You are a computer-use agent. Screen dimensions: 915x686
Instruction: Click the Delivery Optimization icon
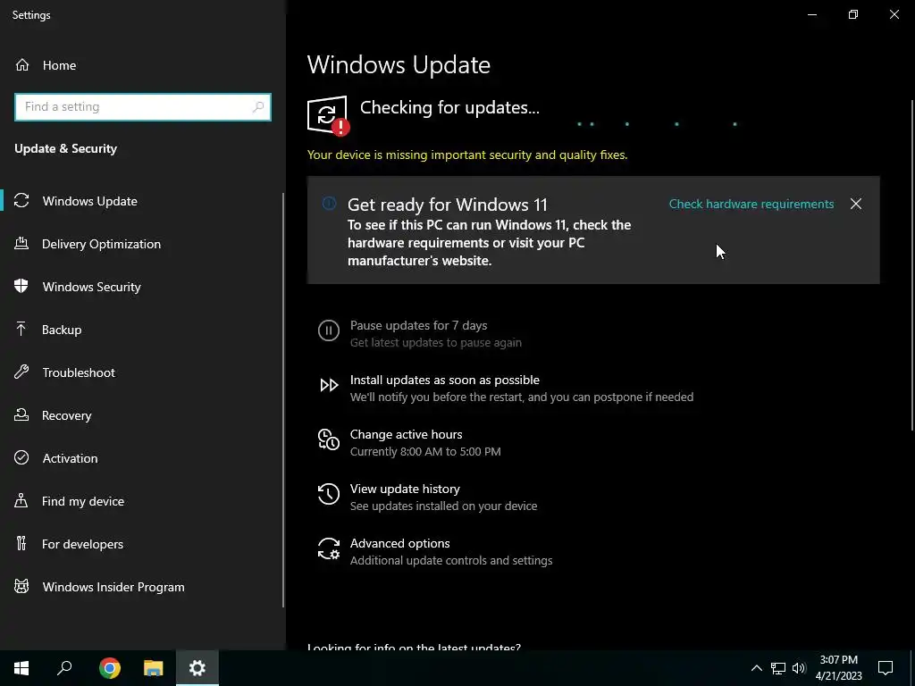21,243
